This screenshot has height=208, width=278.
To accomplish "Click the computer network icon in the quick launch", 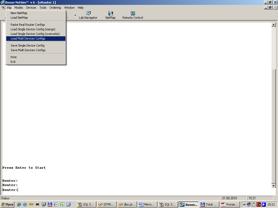I will point(44,204).
